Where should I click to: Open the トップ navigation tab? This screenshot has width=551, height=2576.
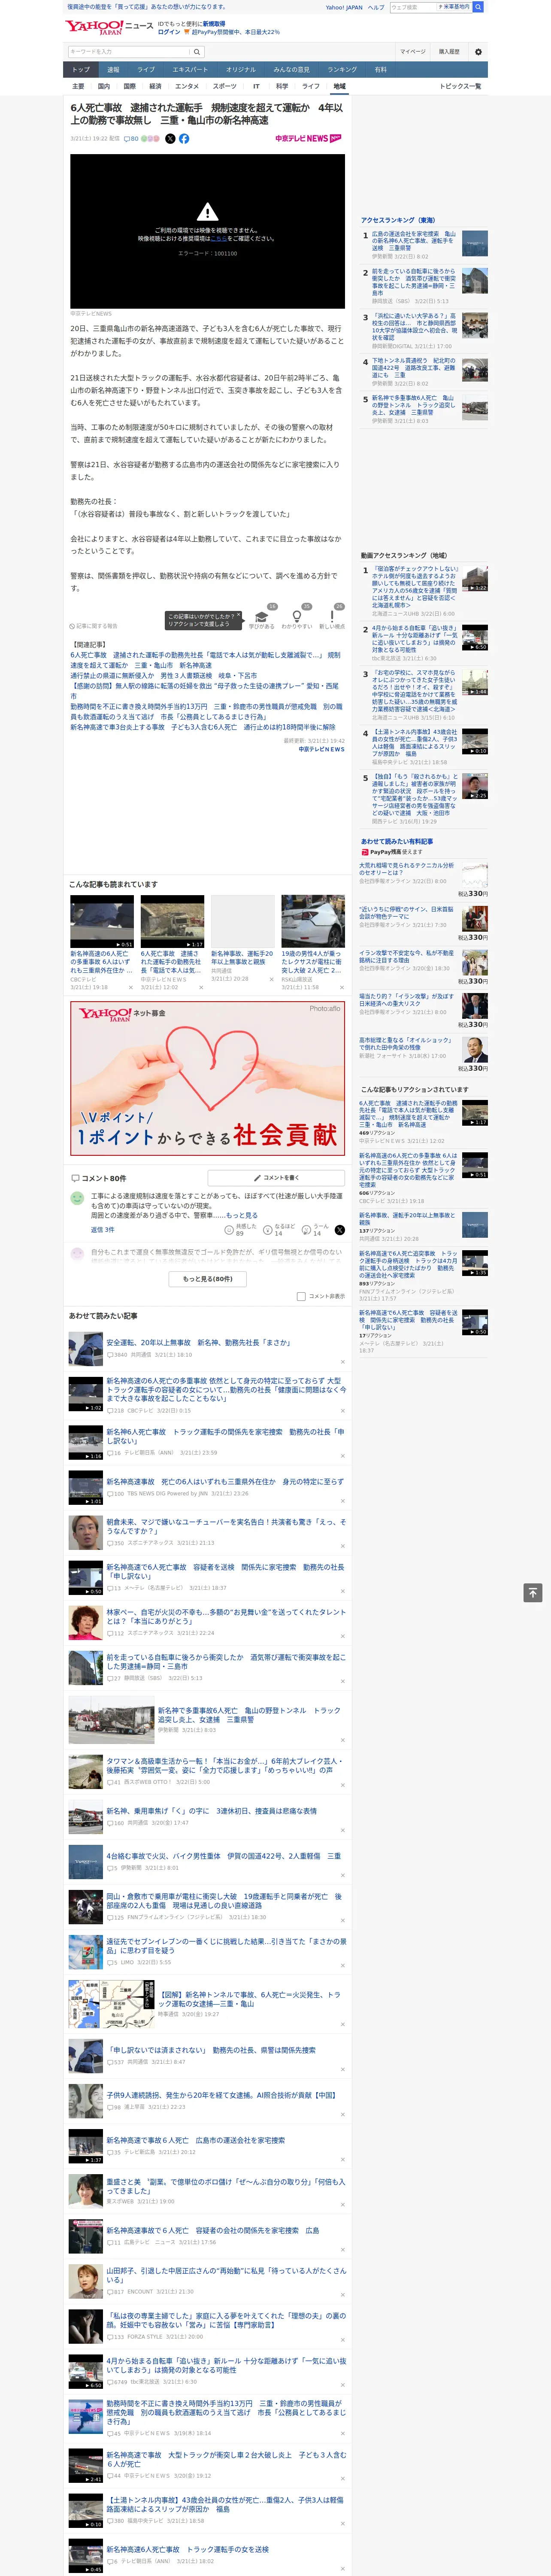click(x=81, y=70)
